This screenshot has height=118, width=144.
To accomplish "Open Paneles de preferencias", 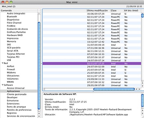I will pos(19,110).
